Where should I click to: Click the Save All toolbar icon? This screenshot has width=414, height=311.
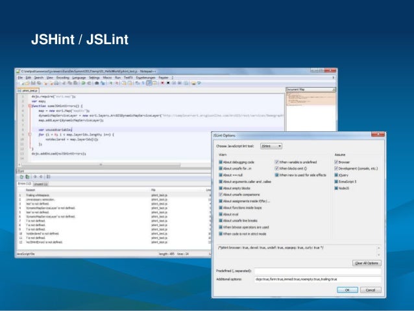point(39,83)
